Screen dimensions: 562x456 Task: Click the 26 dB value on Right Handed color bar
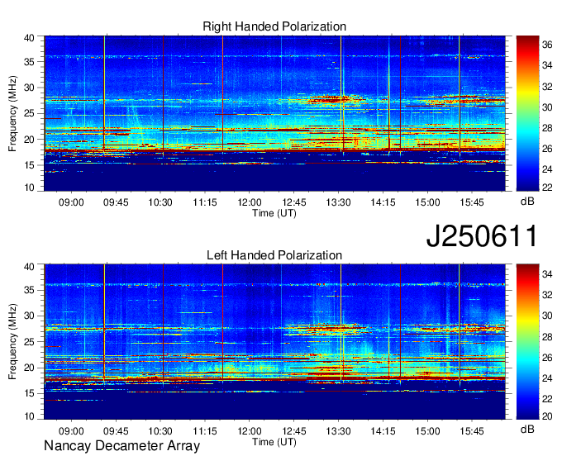coord(547,149)
